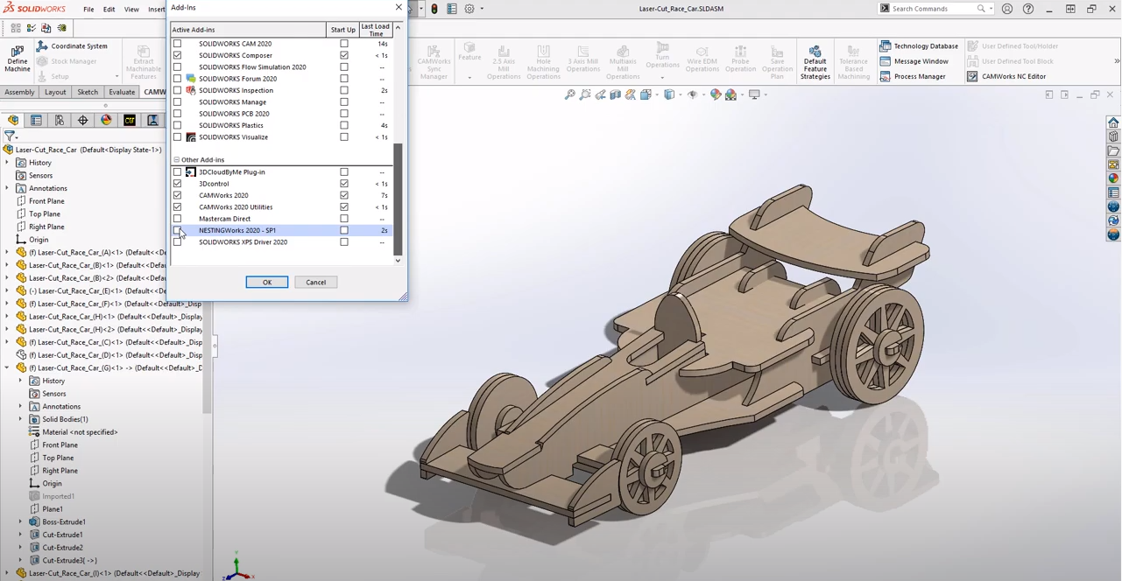Image resolution: width=1122 pixels, height=581 pixels.
Task: Switch to the DimXpertManager crosshair tab icon
Action: point(82,121)
